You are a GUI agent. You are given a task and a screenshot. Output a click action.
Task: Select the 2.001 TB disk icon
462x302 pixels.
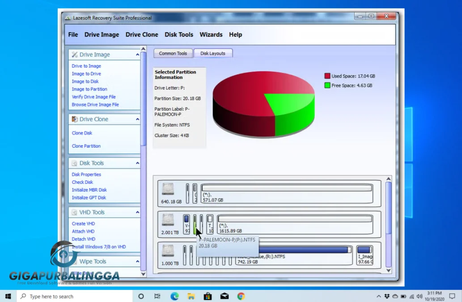pyautogui.click(x=168, y=220)
